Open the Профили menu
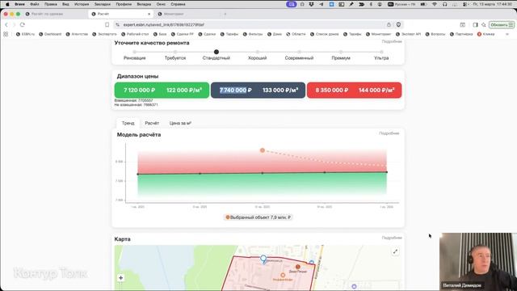This screenshot has width=517, height=291. click(x=124, y=4)
